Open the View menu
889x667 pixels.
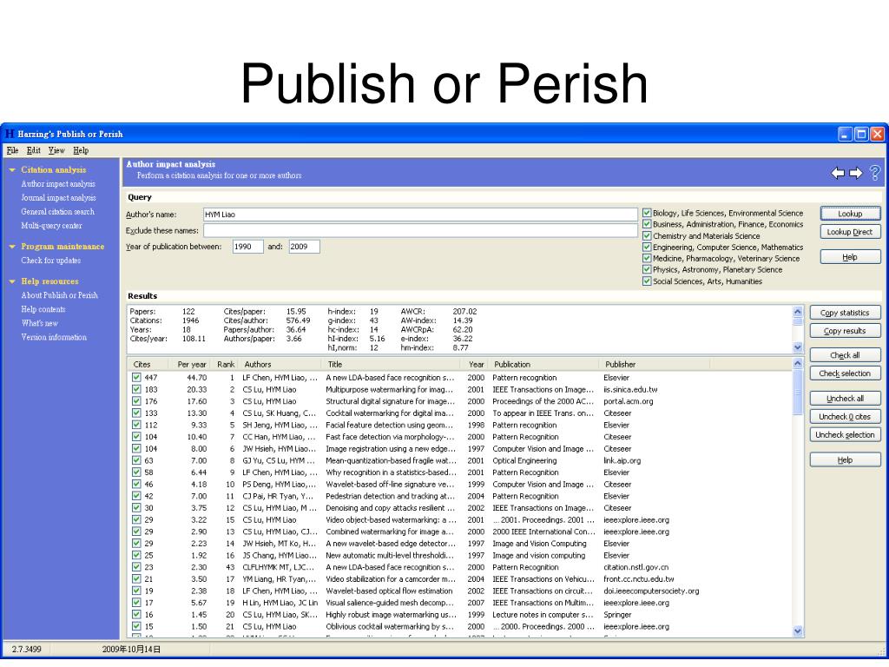coord(56,150)
